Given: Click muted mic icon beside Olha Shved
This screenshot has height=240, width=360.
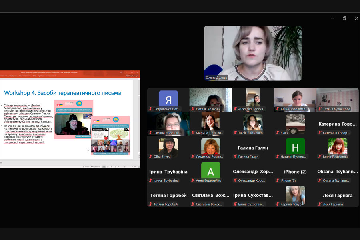Looking at the screenshot, I should [151, 156].
